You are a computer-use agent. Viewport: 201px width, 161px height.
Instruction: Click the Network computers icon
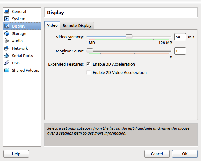pyautogui.click(x=7, y=48)
